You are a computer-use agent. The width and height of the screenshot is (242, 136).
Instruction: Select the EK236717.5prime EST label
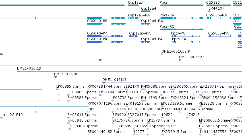click(216, 87)
